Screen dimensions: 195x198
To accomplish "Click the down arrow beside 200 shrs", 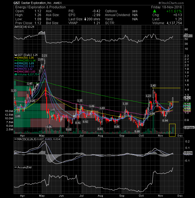I will pos(85,19).
